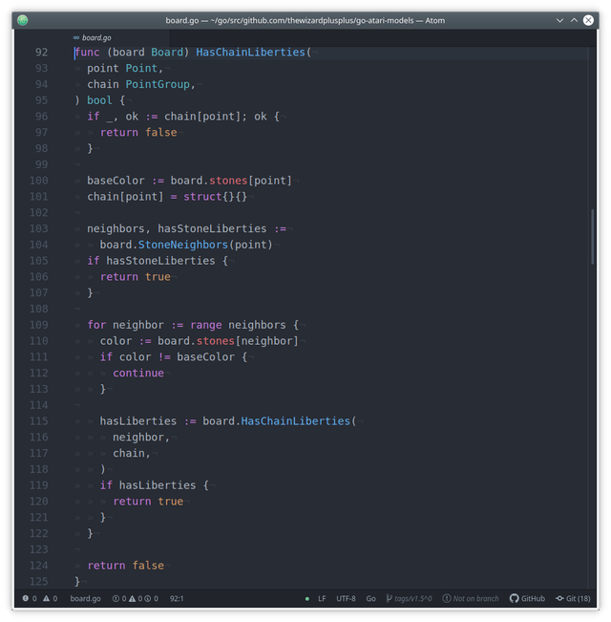Select the board.go editor tab
Screen dimensions: 611x622
pos(93,37)
